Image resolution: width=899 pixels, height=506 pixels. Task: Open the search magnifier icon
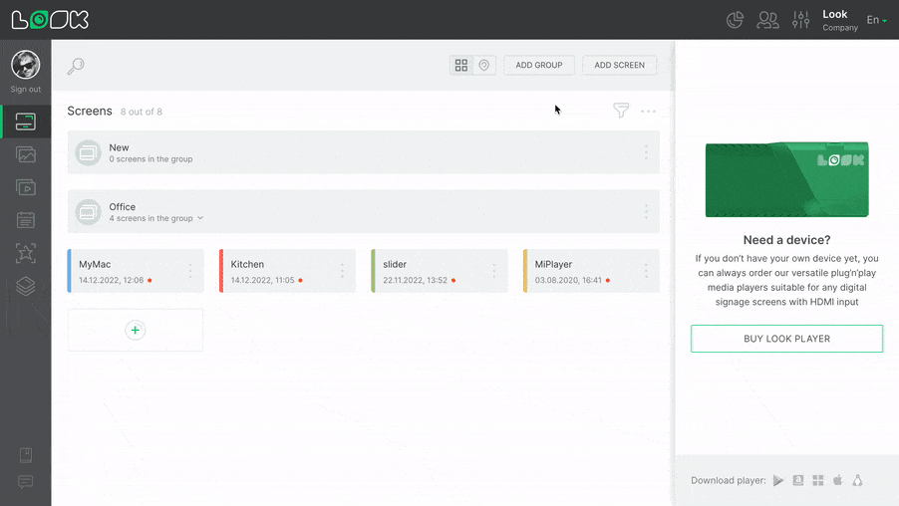(76, 67)
